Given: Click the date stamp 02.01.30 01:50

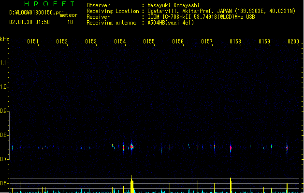Looking at the screenshot, I should [29, 22].
